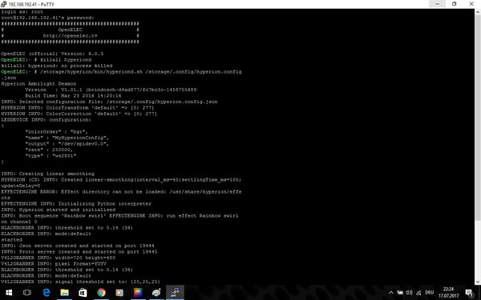Close the PuTTY window

[471, 4]
